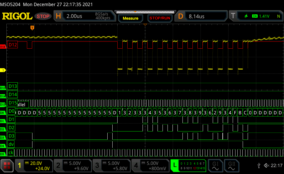Select the D3 channel label
The image size is (284, 174).
click(11, 136)
